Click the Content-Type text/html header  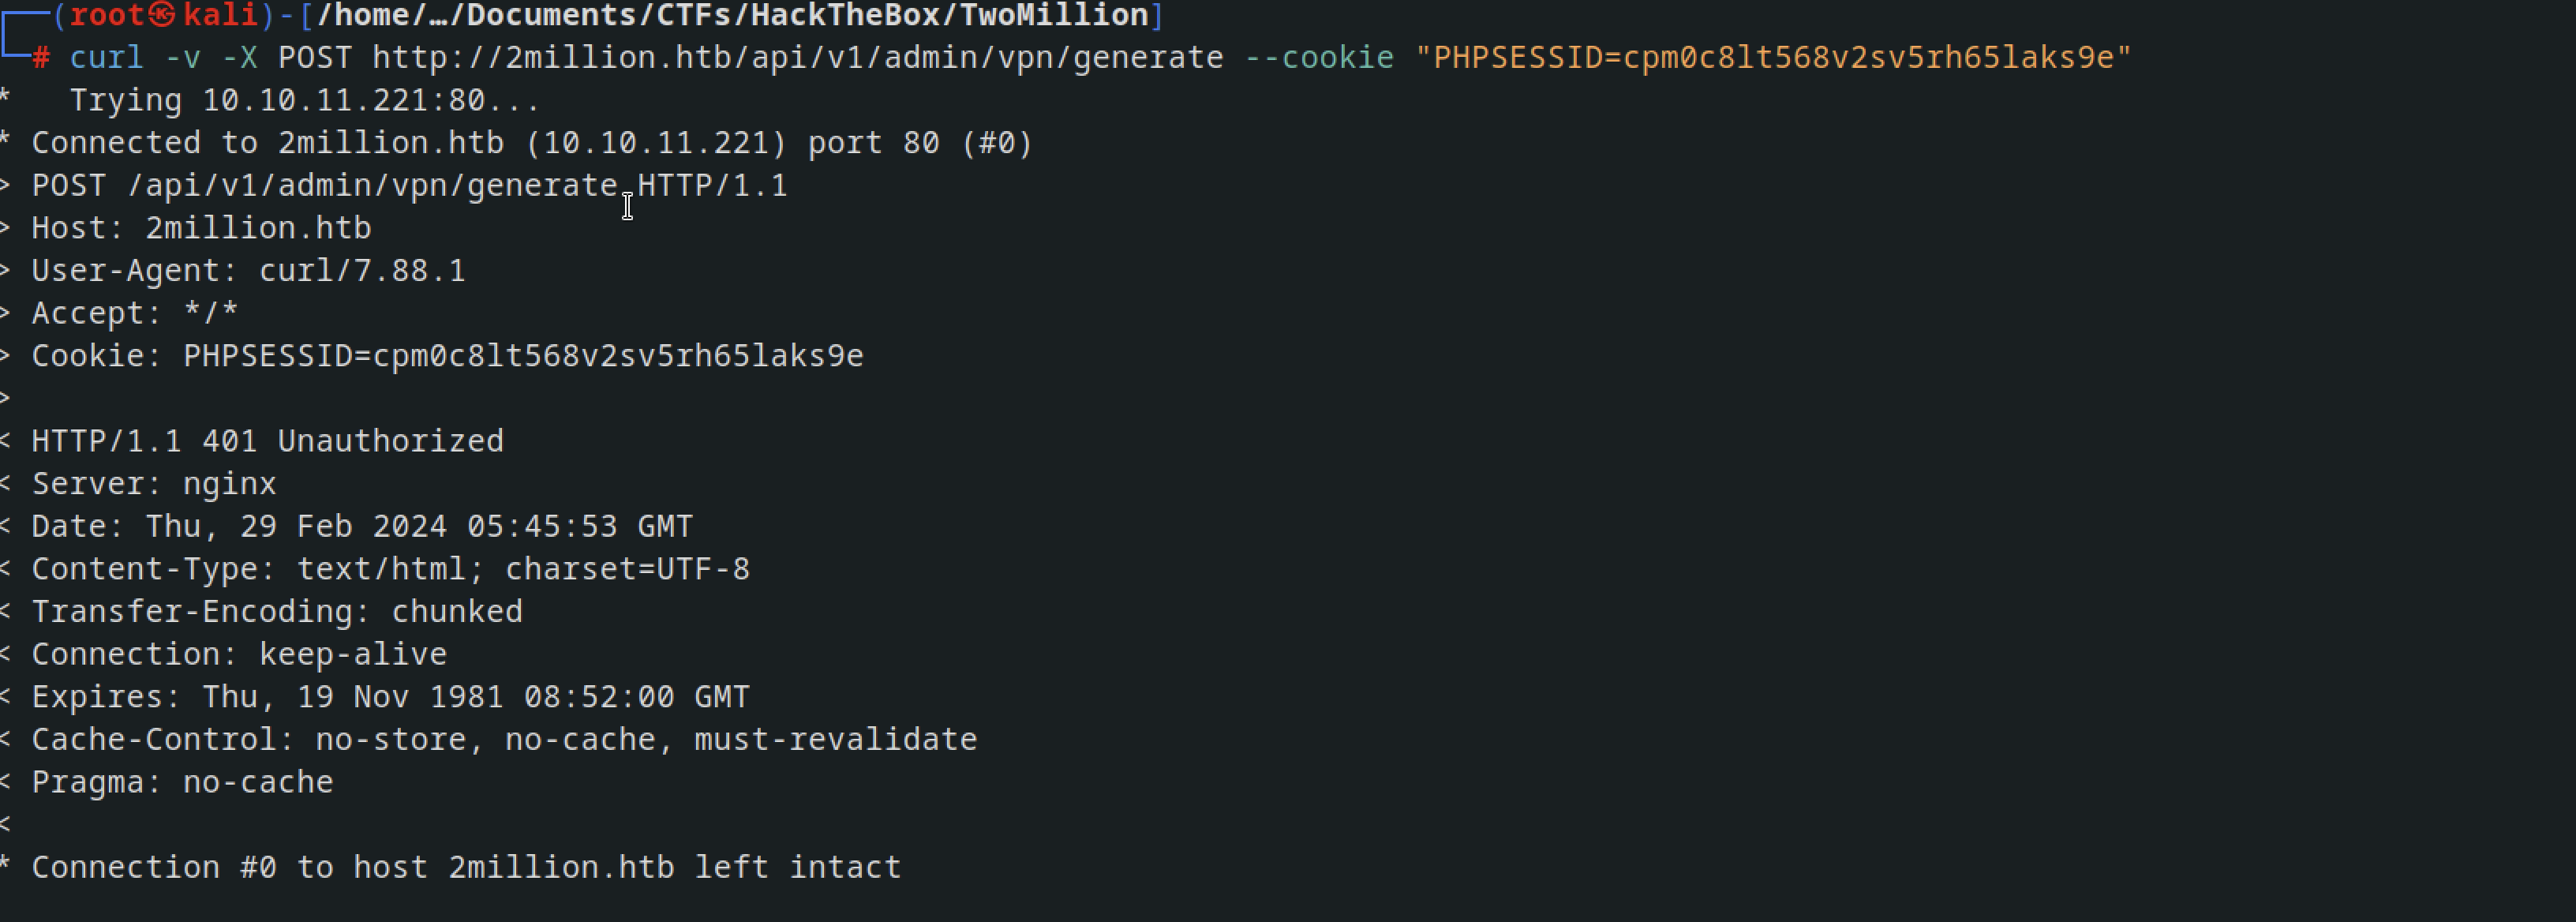[x=390, y=569]
